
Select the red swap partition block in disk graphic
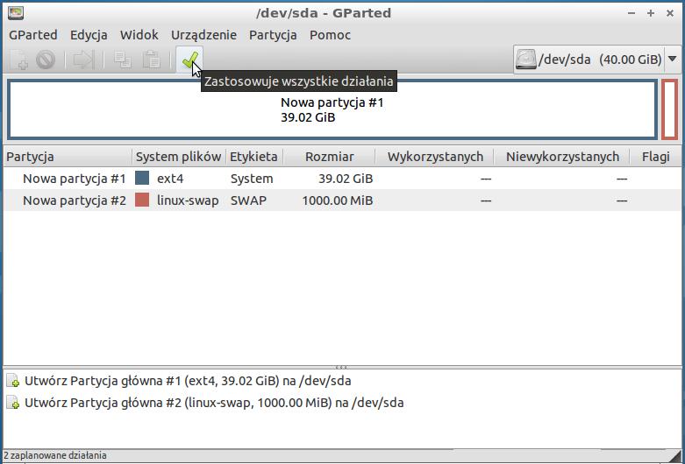pos(670,109)
